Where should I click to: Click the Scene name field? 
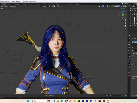pyautogui.click(x=129, y=4)
